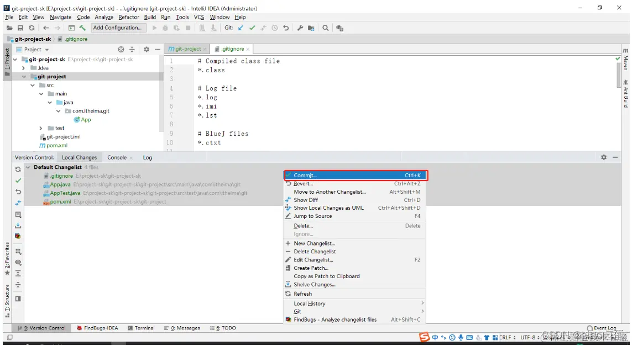Expand the test folder
The image size is (632, 346).
point(41,128)
